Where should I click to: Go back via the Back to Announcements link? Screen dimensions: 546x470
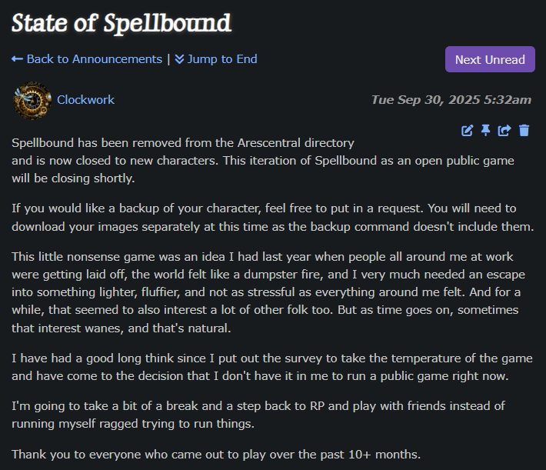[94, 59]
